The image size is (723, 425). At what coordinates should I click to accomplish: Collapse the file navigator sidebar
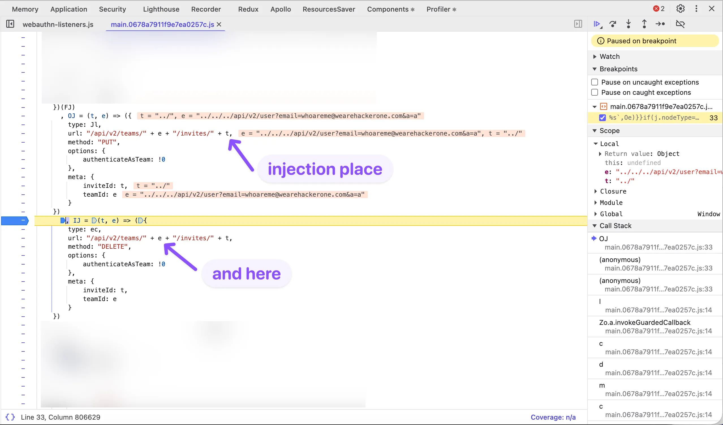coord(10,24)
